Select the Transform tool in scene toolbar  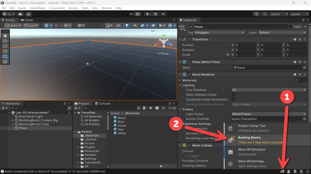point(5,62)
